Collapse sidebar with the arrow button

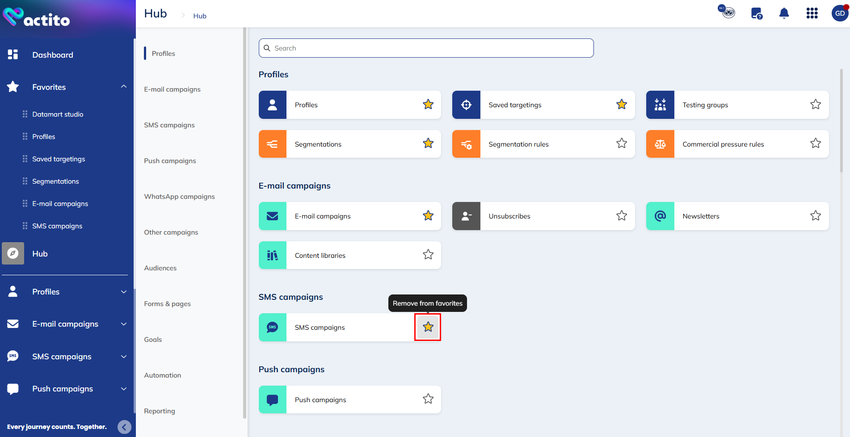[124, 427]
